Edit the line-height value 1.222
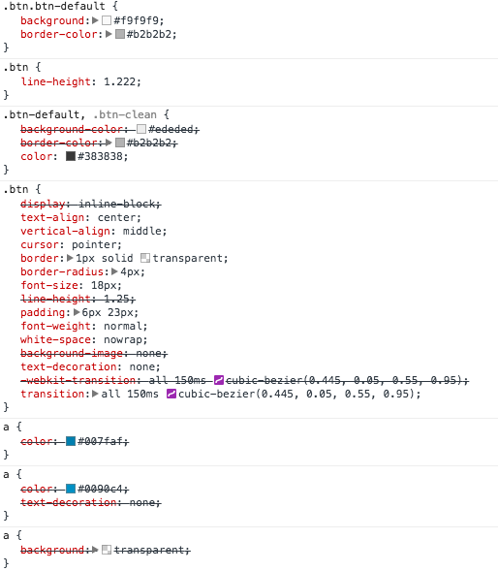 pos(120,81)
